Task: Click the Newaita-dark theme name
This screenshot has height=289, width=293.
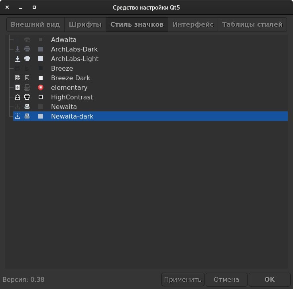Action: [72, 116]
